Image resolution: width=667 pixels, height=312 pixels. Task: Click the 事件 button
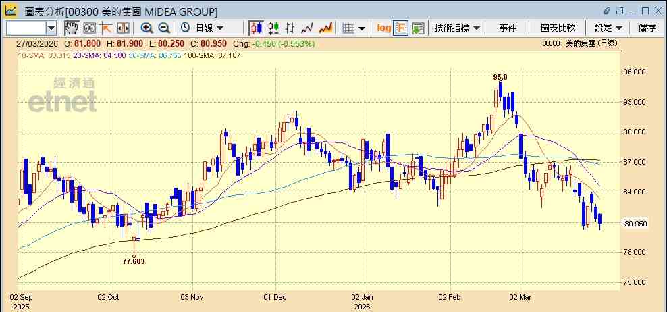(508, 28)
